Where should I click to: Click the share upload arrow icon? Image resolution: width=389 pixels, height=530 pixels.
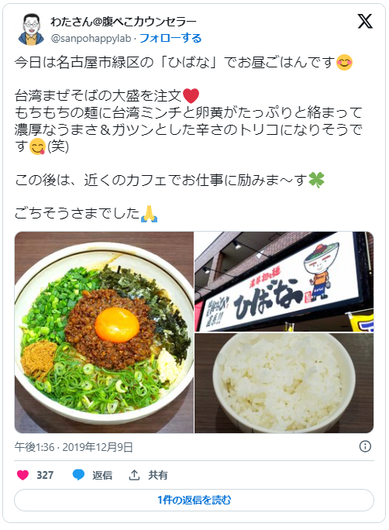click(134, 475)
